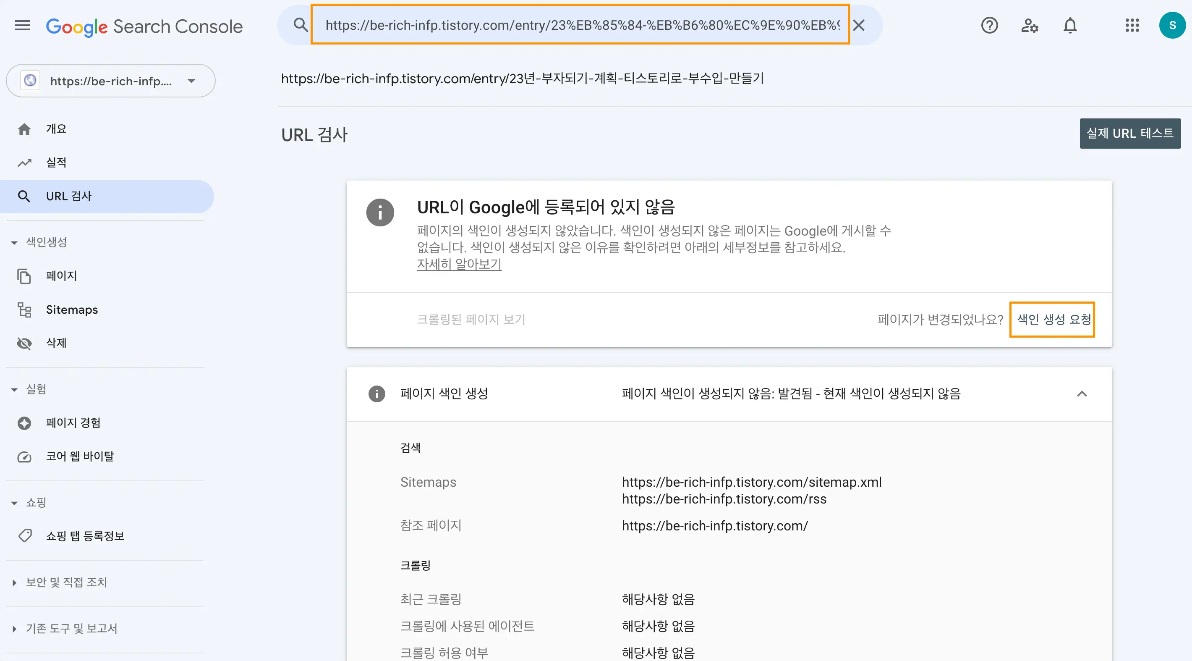Open the account avatar S
Image resolution: width=1192 pixels, height=661 pixels.
[1172, 25]
